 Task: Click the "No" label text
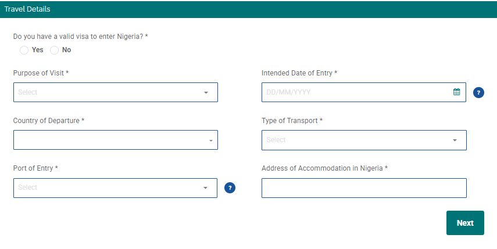[67, 50]
